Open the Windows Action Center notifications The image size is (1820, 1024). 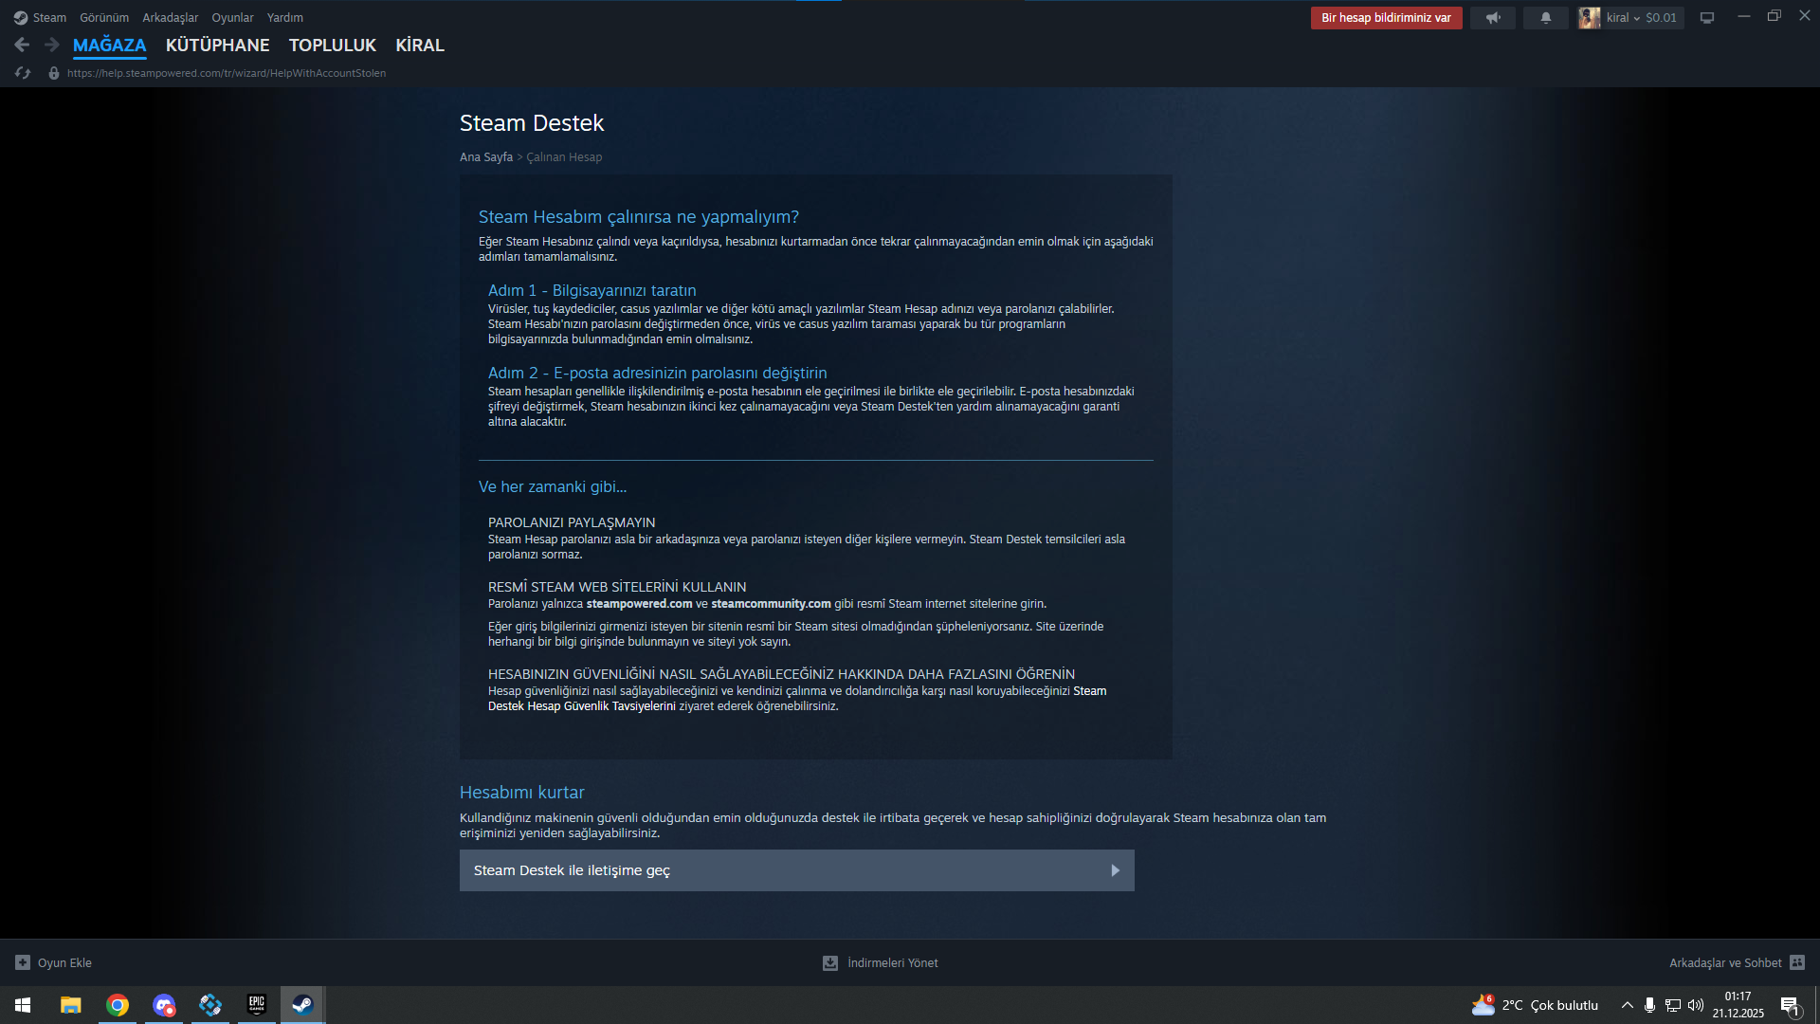click(x=1791, y=1005)
